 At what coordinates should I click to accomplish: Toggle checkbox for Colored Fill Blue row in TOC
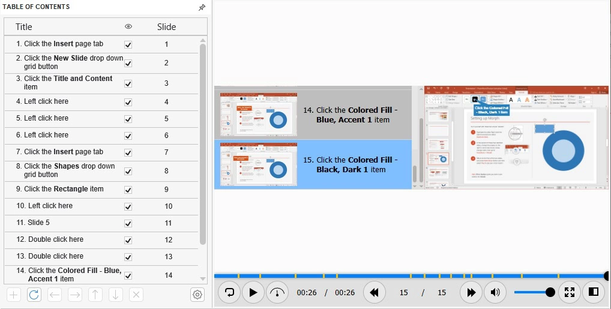[128, 275]
